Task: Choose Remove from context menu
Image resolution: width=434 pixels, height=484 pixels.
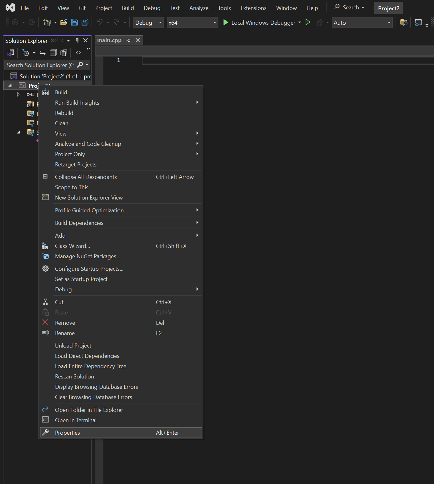Action: tap(121, 323)
